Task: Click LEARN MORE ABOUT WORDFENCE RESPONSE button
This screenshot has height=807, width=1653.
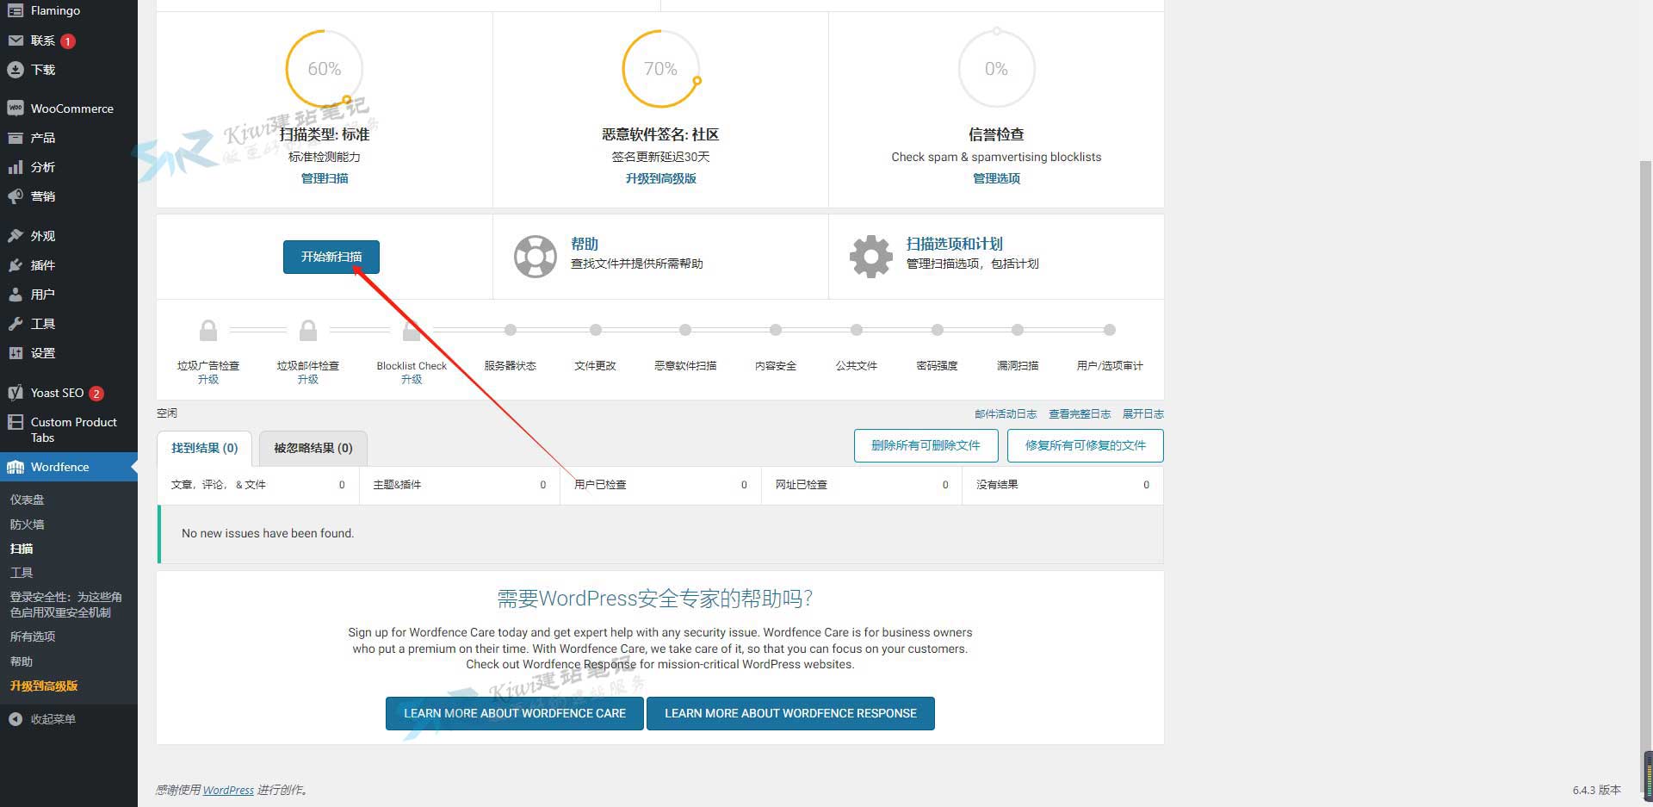Action: pyautogui.click(x=790, y=713)
